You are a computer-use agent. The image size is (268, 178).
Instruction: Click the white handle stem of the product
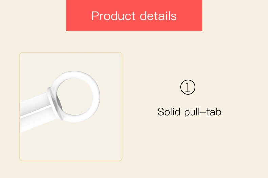(x=35, y=111)
